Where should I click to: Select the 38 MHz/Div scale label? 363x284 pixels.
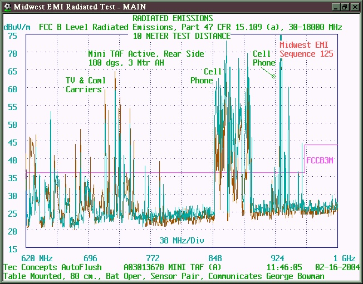[180, 241]
